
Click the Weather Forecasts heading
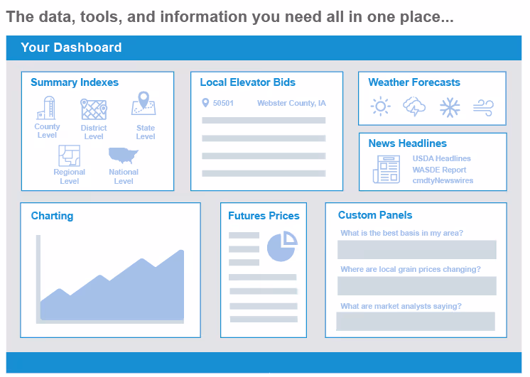(x=414, y=82)
